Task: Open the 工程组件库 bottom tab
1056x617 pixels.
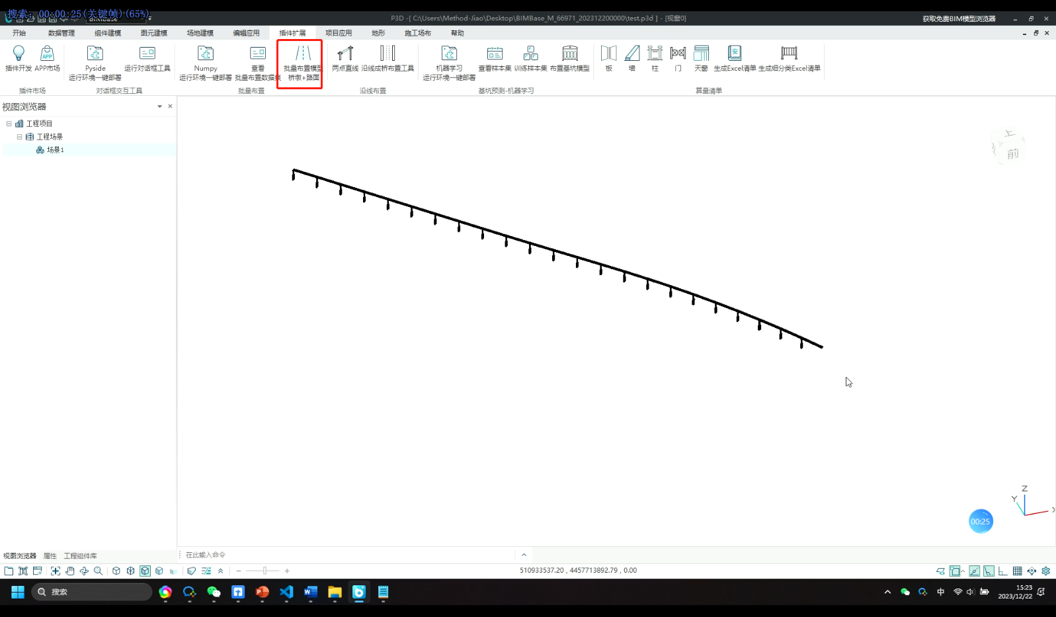Action: click(x=80, y=556)
